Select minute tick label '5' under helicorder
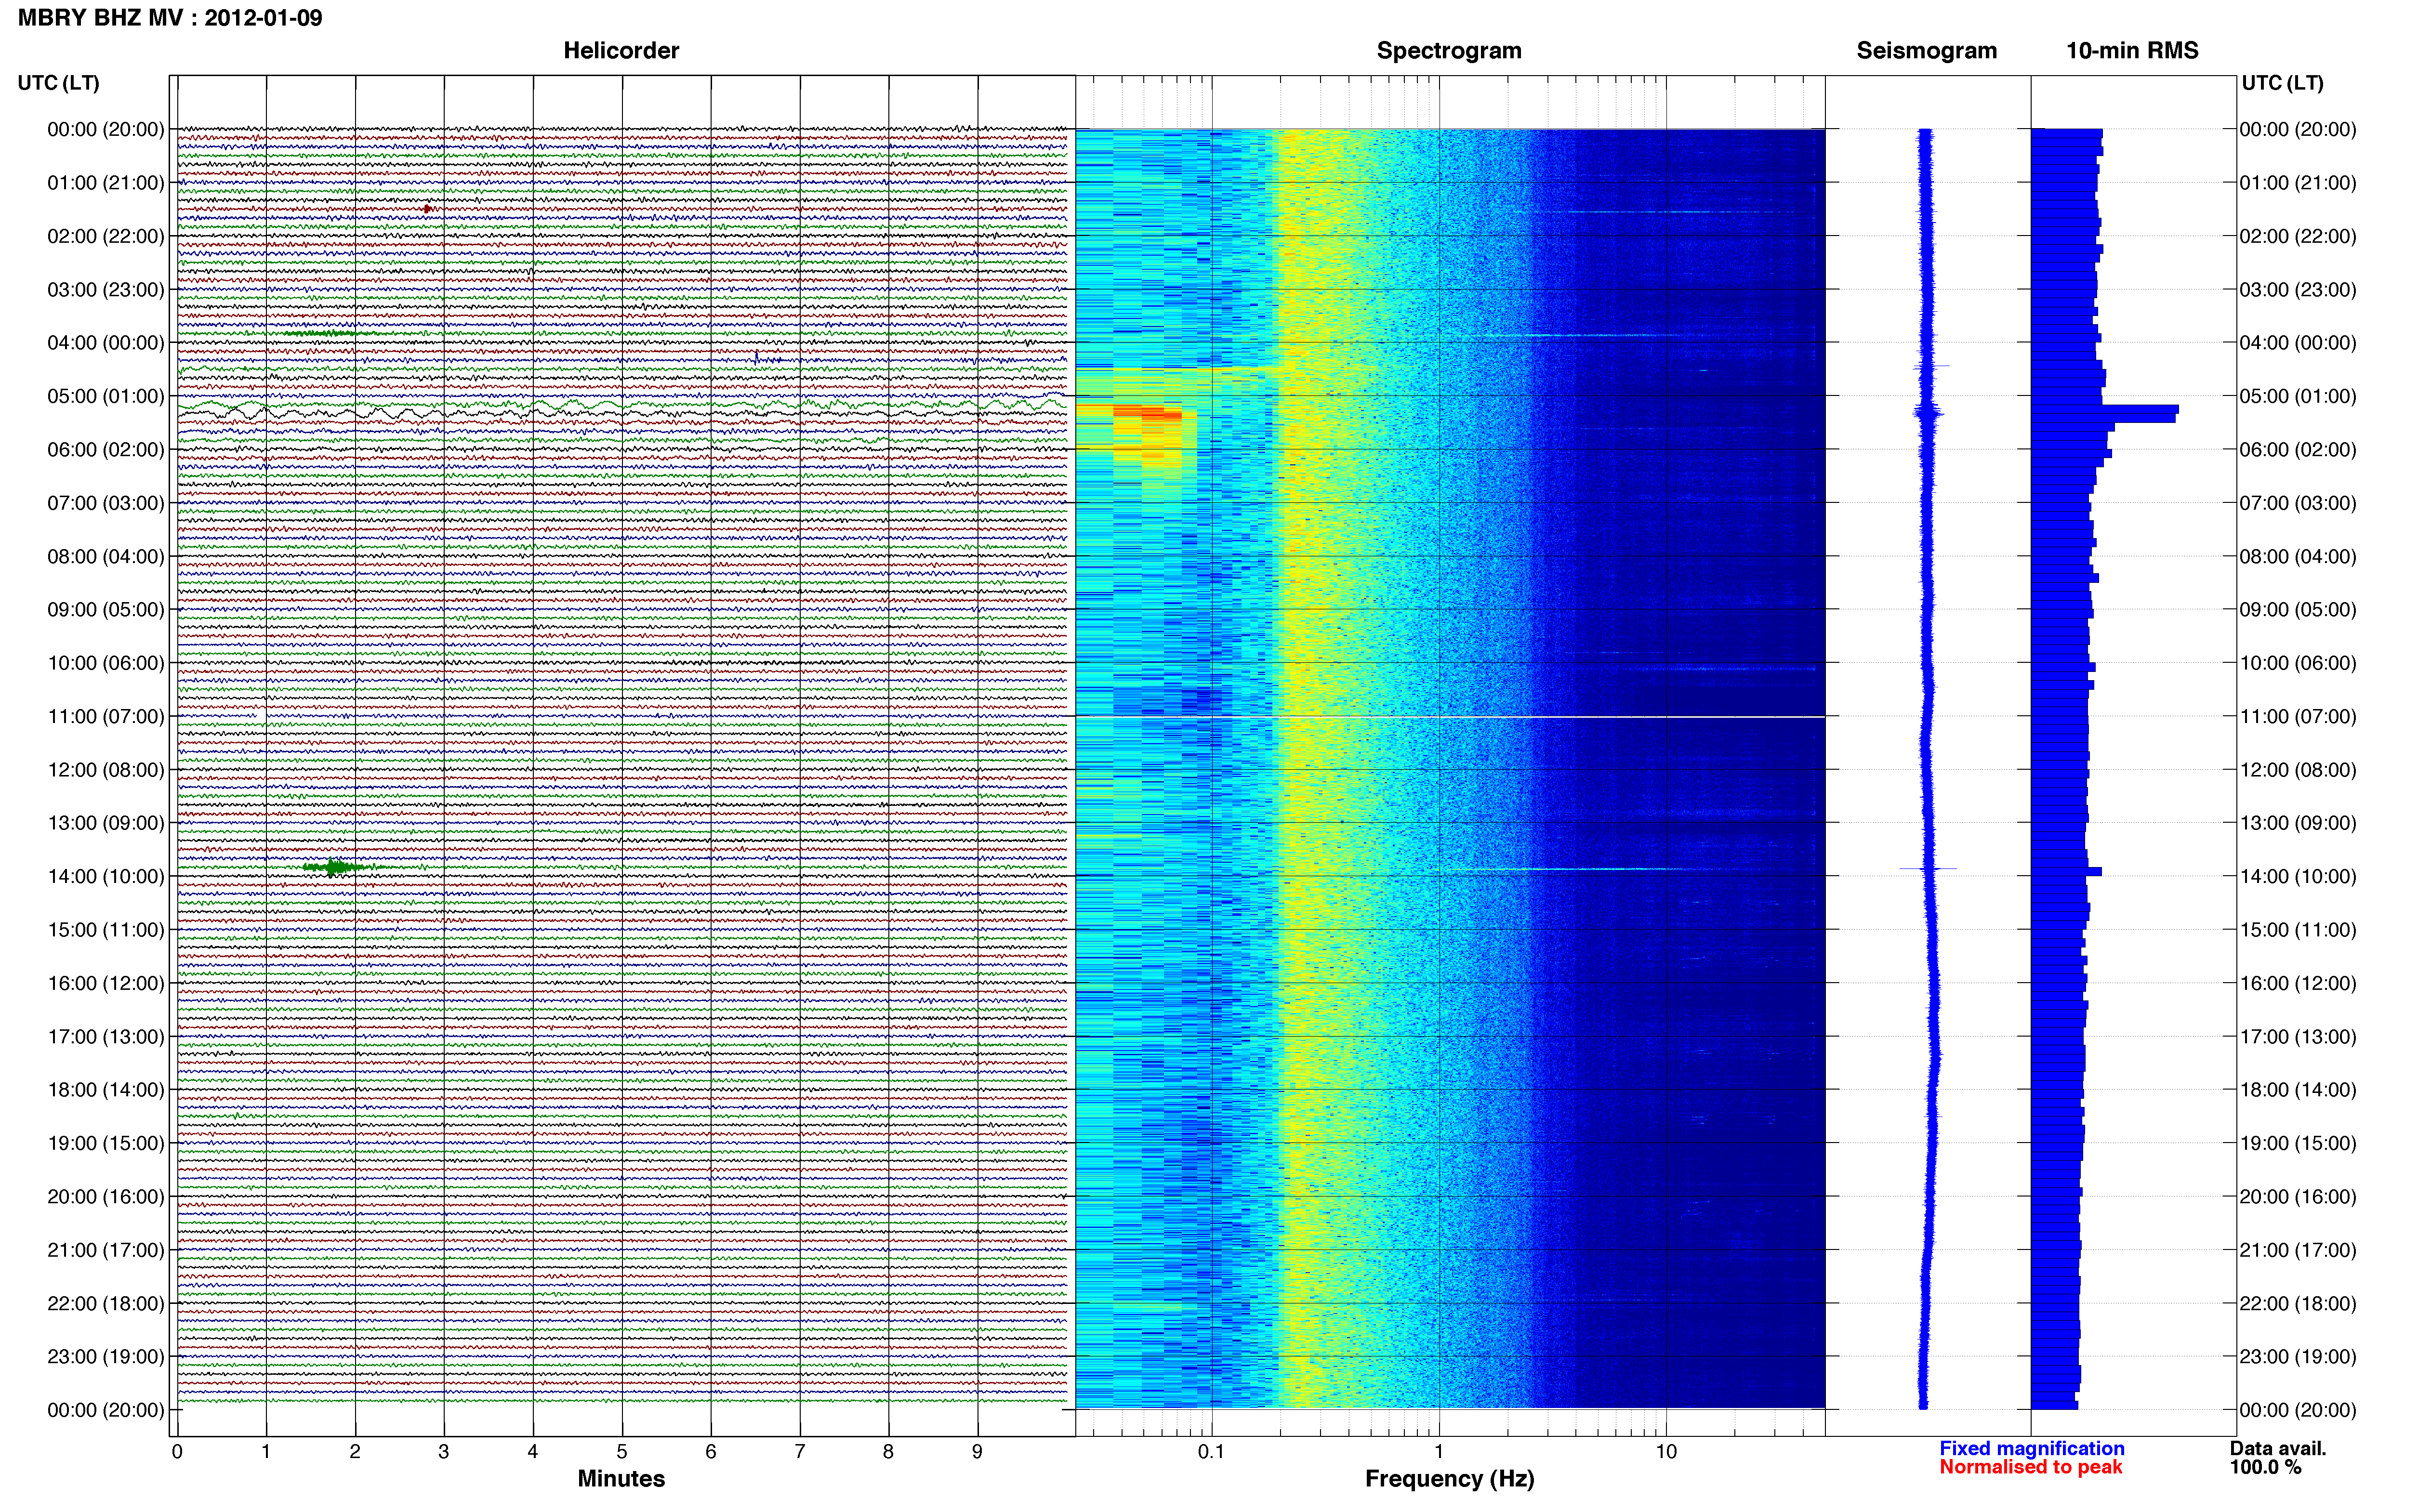Image resolution: width=2418 pixels, height=1512 pixels. point(622,1452)
